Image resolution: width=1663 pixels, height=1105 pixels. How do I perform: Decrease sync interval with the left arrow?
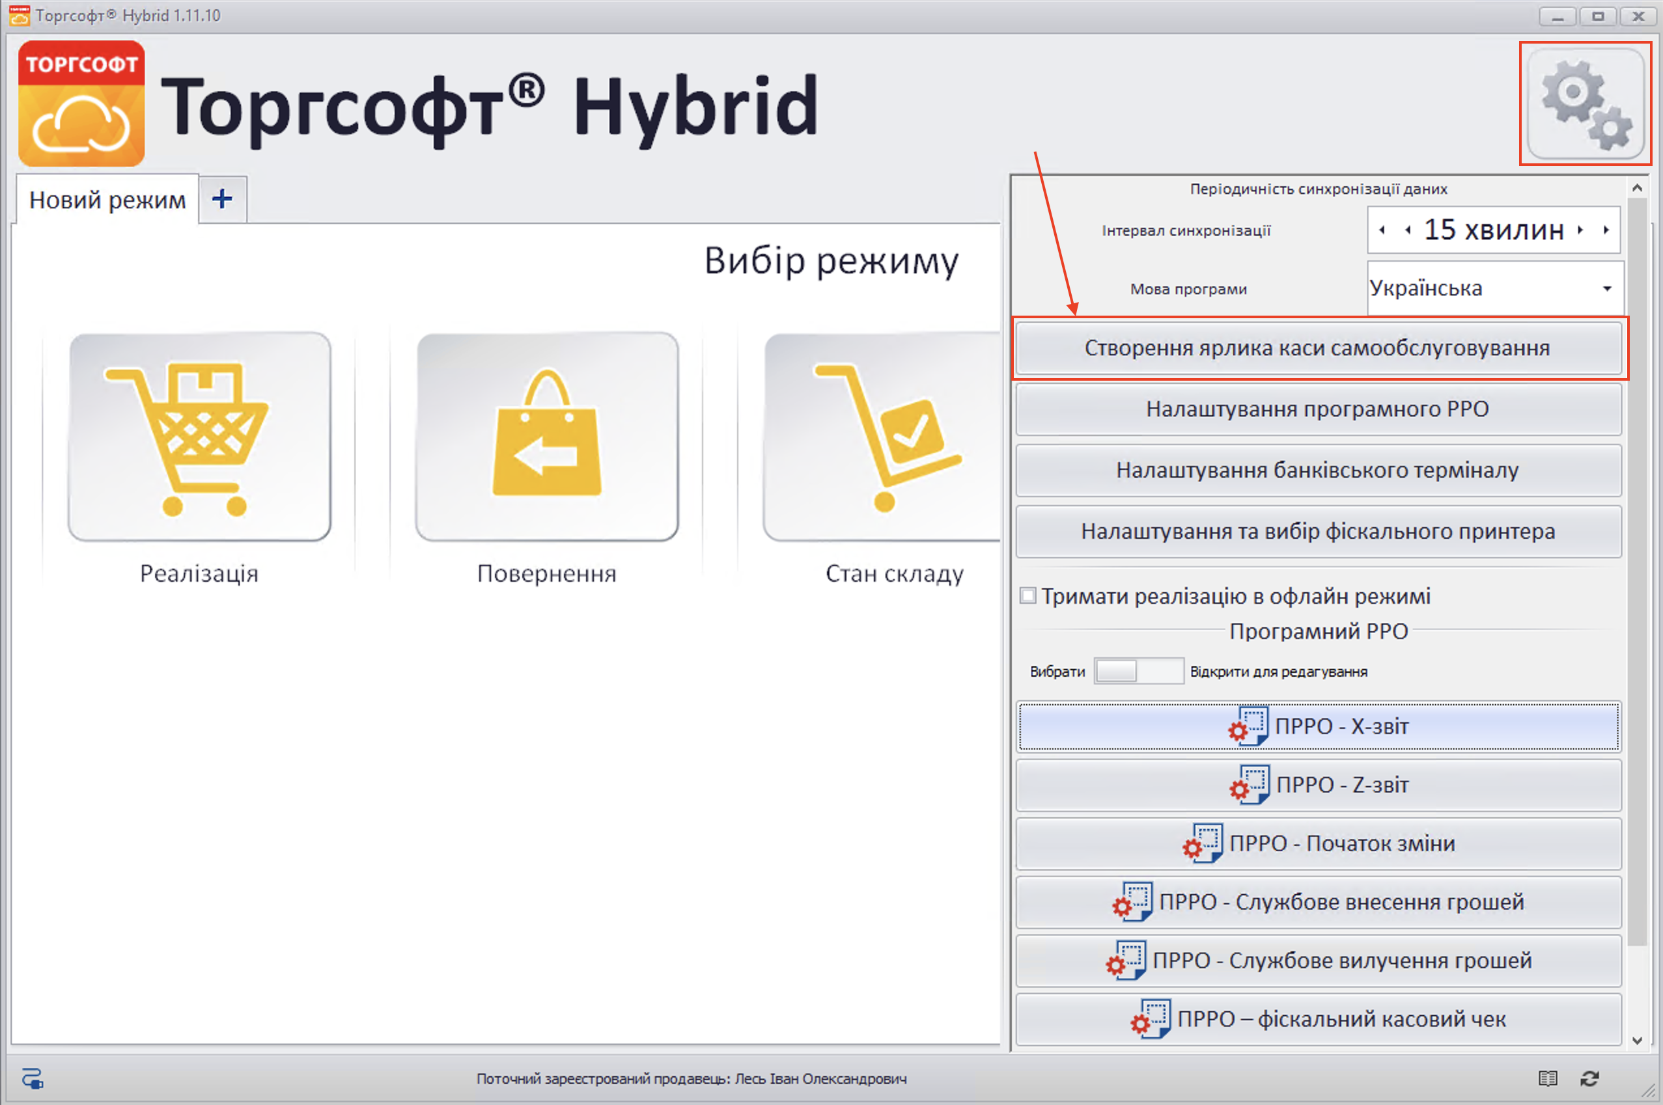1408,230
